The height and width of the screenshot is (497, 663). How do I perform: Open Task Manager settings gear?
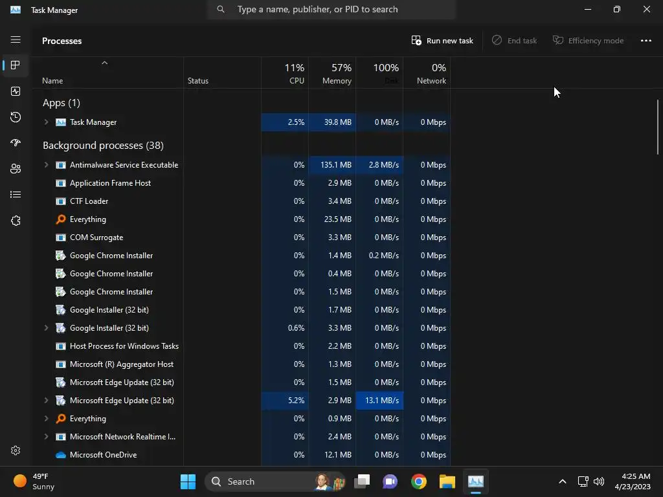[16, 450]
